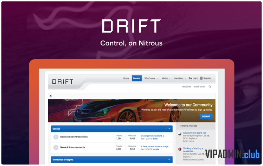Screen dimensions: 263x166
Task: Open Smart Home forum link
Action: tap(188, 141)
